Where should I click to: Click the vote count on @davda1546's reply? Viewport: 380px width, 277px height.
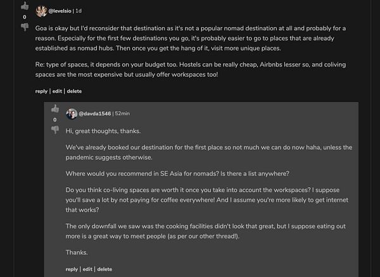click(55, 120)
